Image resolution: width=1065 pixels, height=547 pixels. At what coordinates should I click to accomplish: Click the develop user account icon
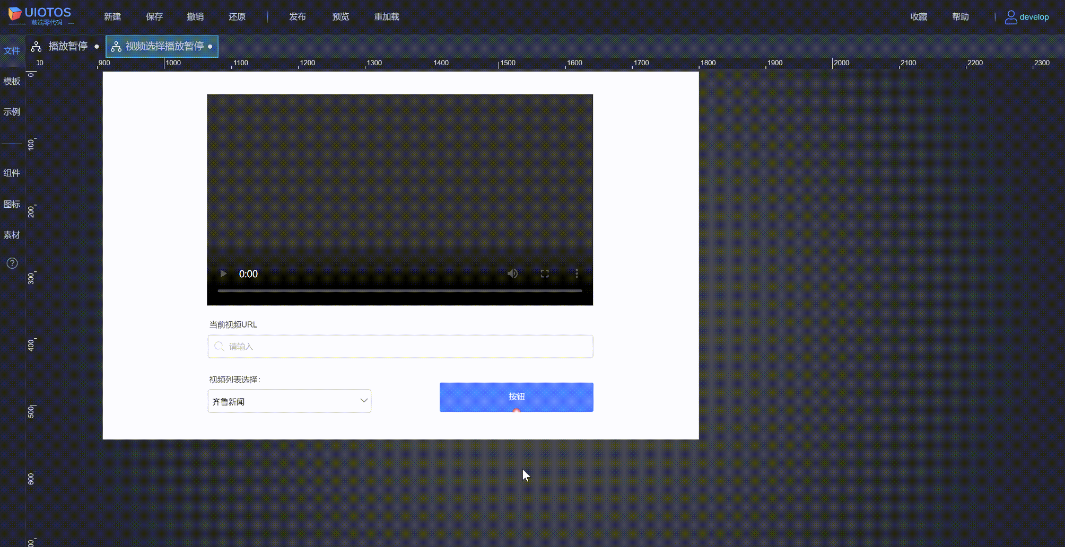[1011, 16]
